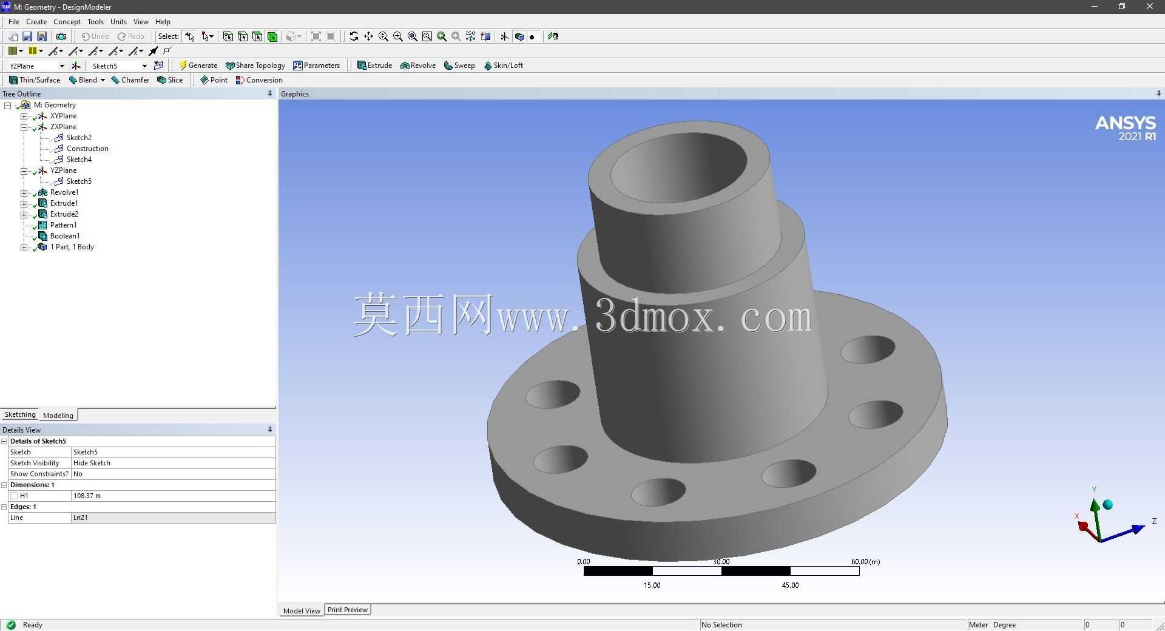Screen dimensions: 1165x631
Task: Open the YZPlane plane dropdown
Action: (61, 66)
